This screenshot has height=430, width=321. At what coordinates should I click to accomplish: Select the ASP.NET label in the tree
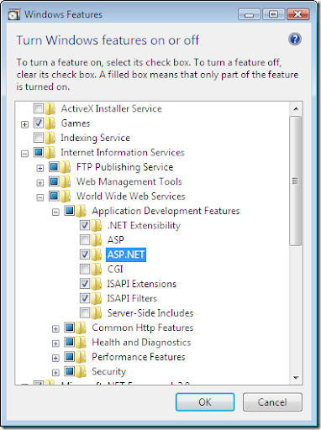coord(126,254)
